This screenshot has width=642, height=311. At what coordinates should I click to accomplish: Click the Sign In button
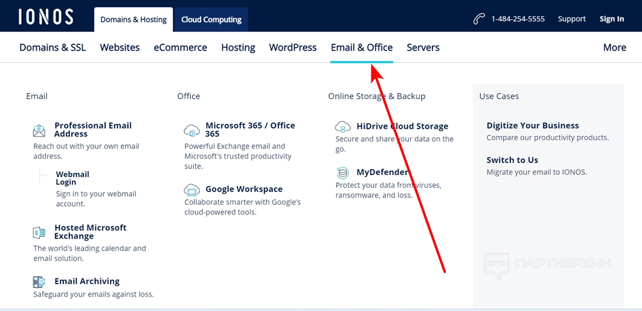point(612,19)
